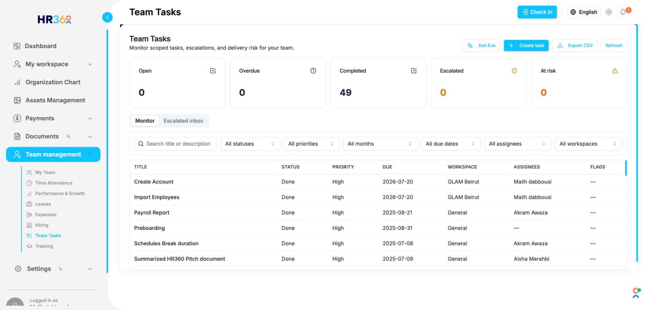Export tasks with Export CSV
The image size is (650, 310).
point(575,46)
